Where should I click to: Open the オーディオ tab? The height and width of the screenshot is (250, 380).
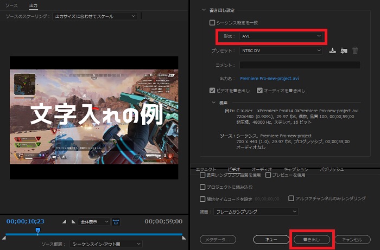tap(262, 169)
